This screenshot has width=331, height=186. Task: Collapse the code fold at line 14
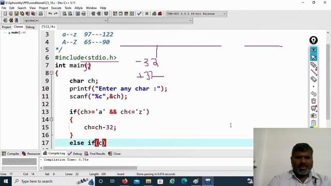pos(51,119)
